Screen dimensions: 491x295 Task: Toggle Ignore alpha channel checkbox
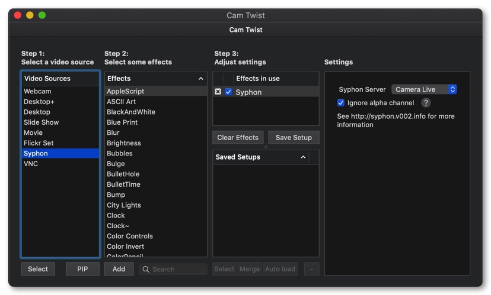point(341,103)
